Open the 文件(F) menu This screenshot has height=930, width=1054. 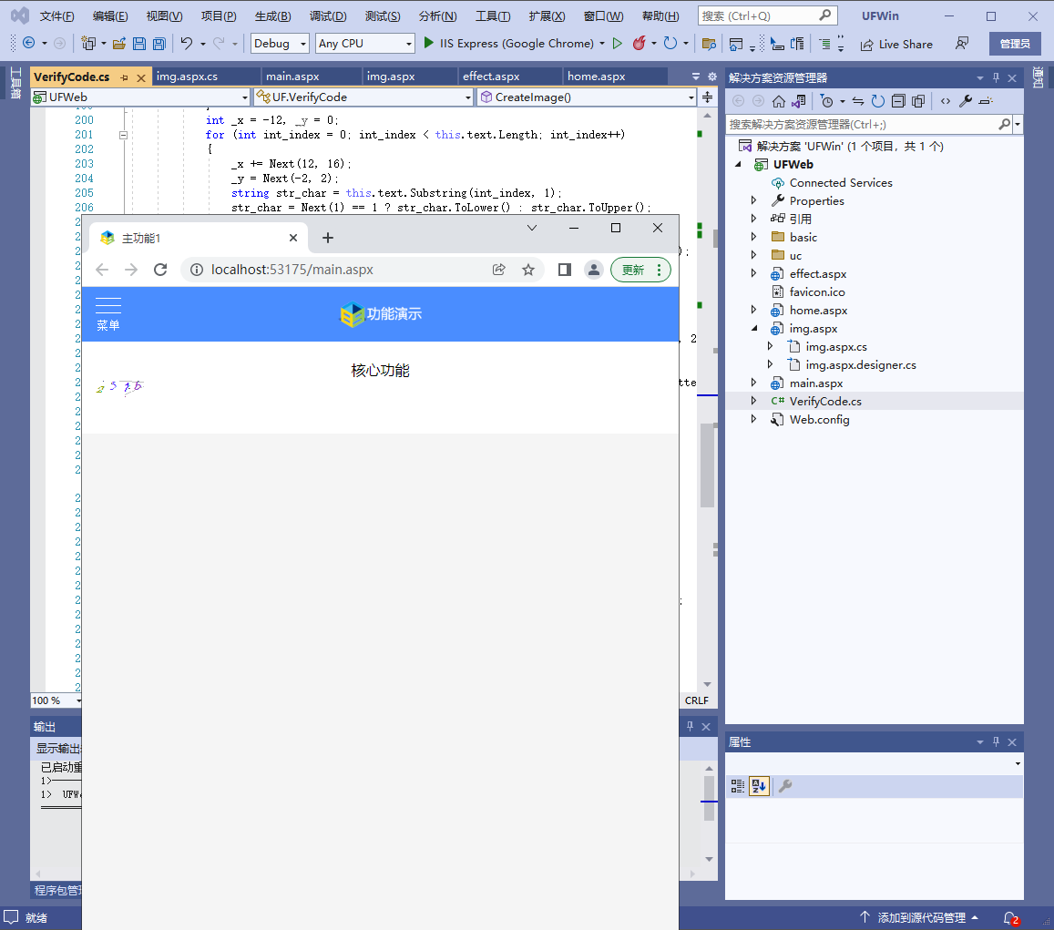[x=56, y=16]
